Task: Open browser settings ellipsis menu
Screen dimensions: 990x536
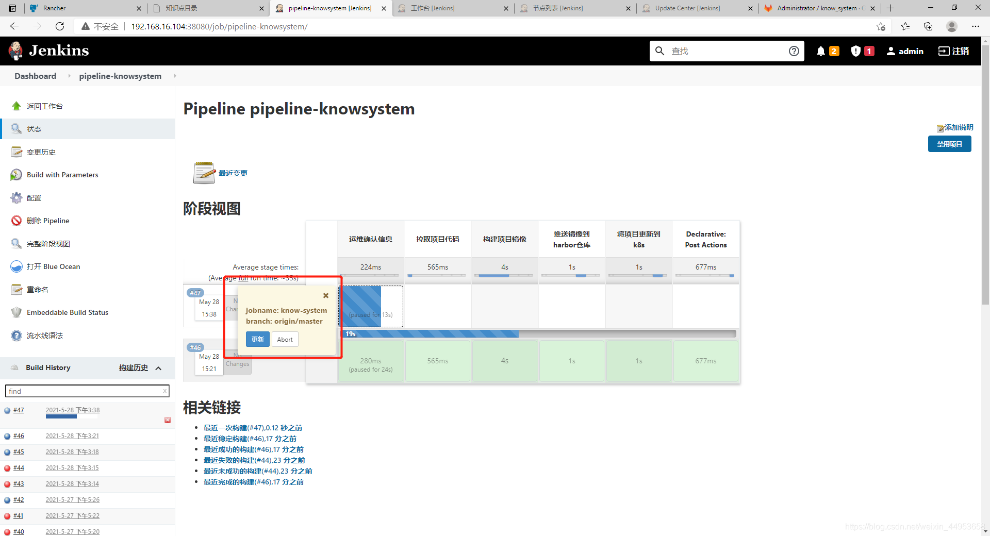Action: [x=975, y=26]
